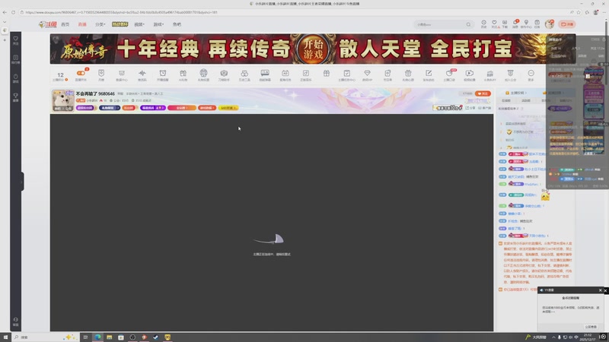The image size is (609, 342).
Task: Click the orange 开播 start-streaming button
Action: pyautogui.click(x=567, y=24)
